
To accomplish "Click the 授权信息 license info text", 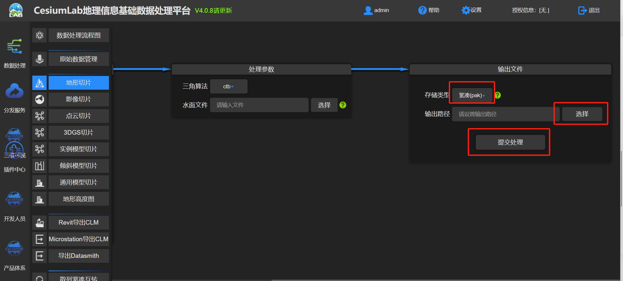I will (x=531, y=10).
